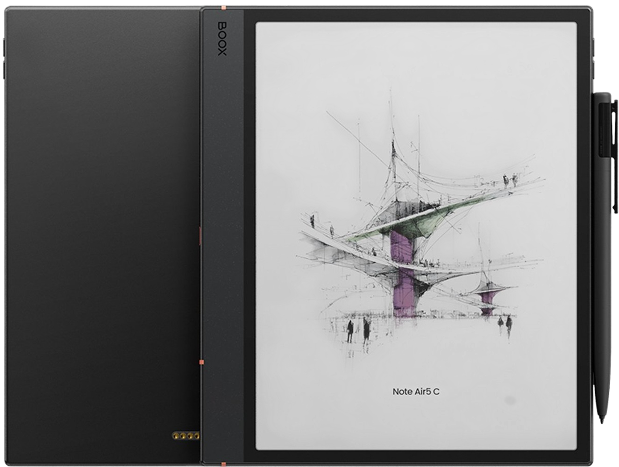The height and width of the screenshot is (467, 619).
Task: Click the black folio cover panel
Action: 100,233
